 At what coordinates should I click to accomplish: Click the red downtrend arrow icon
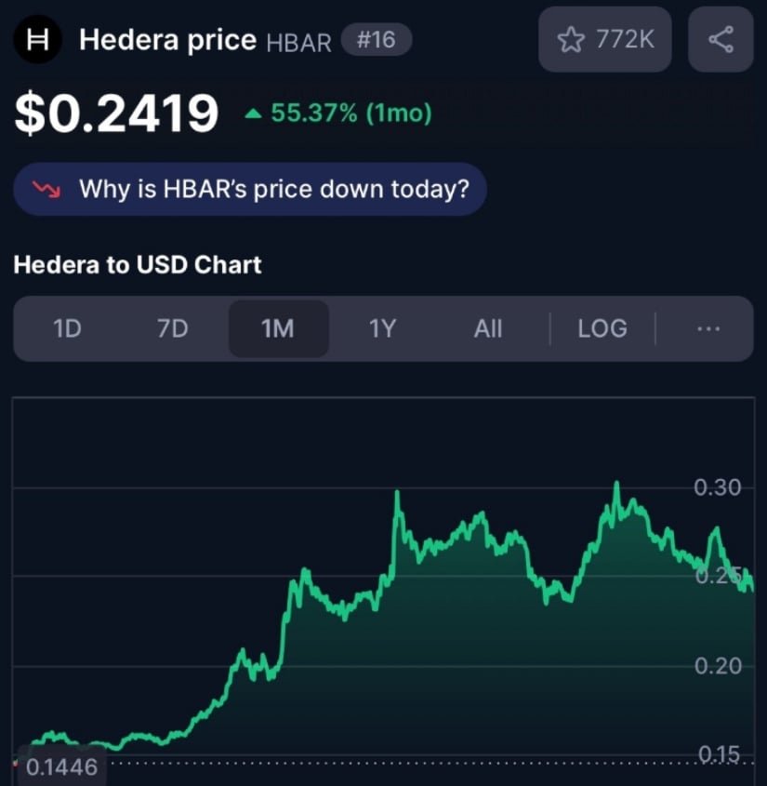[46, 189]
